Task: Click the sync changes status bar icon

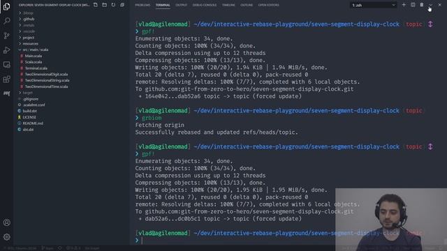Action: point(60,248)
